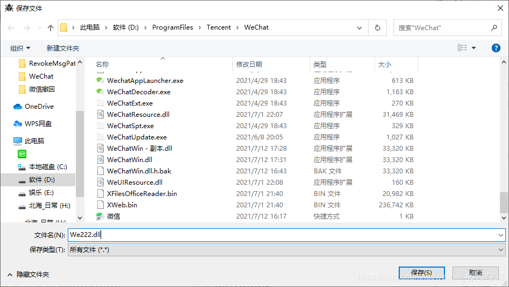
Task: Click the sidebar scroll down arrow
Action: (x=80, y=218)
